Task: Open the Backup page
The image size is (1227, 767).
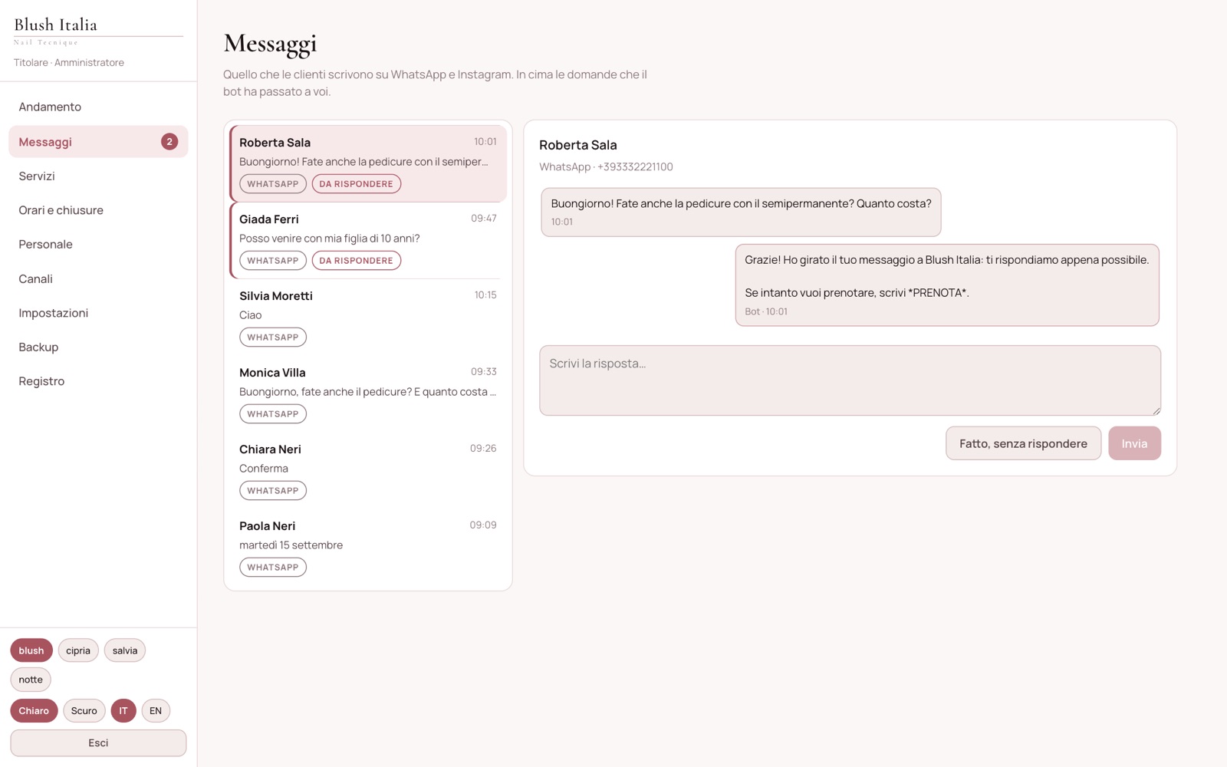Action: [x=98, y=347]
